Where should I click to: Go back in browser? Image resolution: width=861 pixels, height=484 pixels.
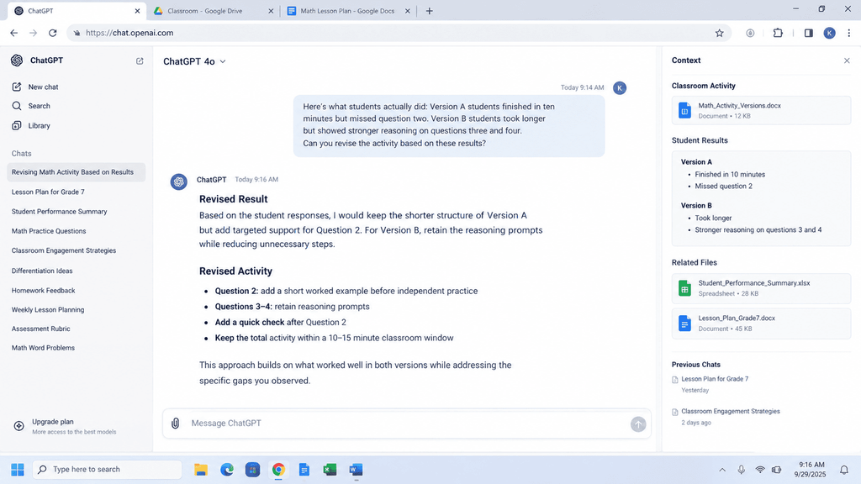click(13, 33)
